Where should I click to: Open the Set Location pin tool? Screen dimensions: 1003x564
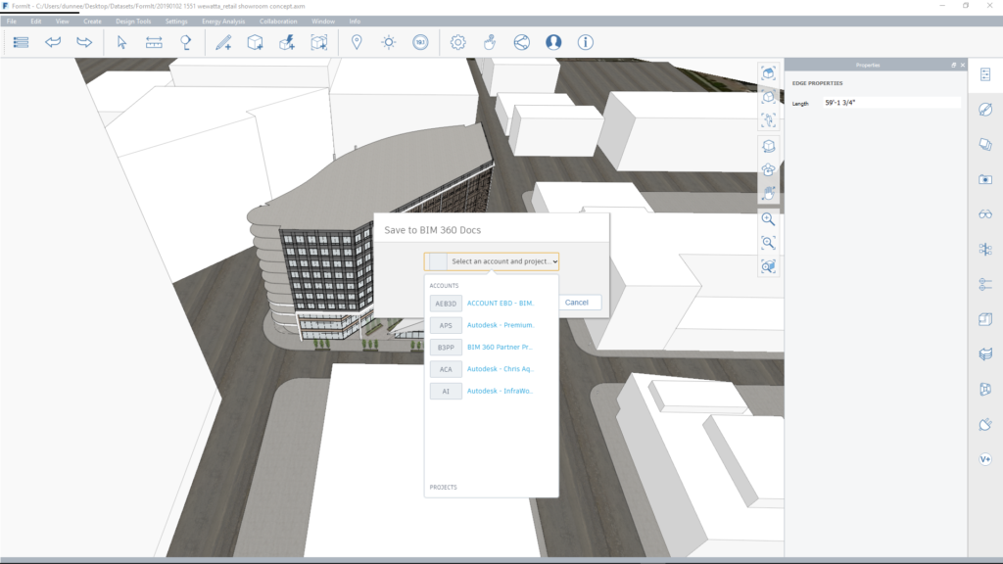(x=357, y=42)
